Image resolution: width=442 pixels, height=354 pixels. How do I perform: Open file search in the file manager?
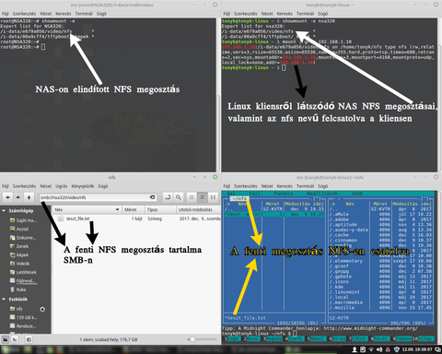click(x=179, y=197)
